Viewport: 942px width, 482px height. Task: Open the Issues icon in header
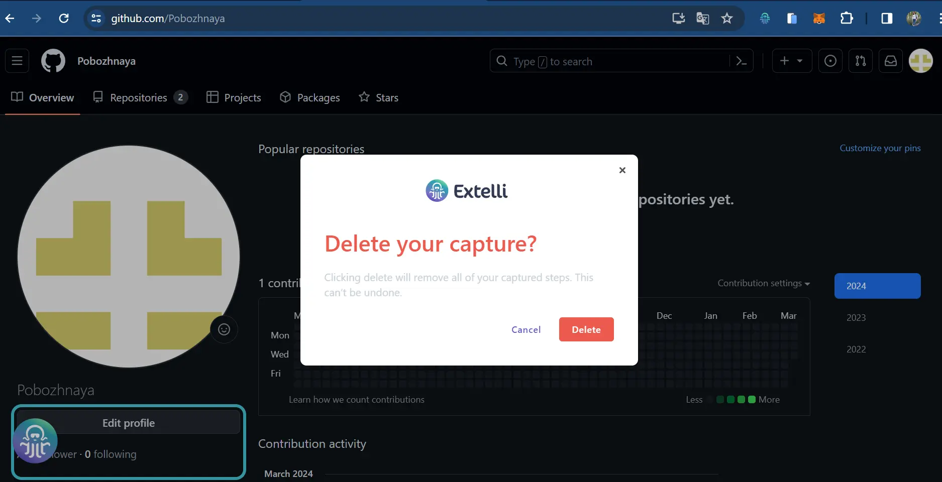(x=830, y=61)
